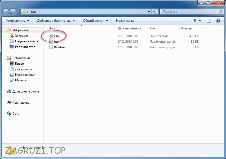This screenshot has height=159, width=226.
Task: Open Загрузки in the favorites list
Action: pyautogui.click(x=21, y=36)
